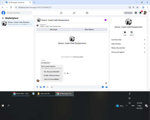Open the Danish office Chrome taskbar window
The height and width of the screenshot is (120, 150).
21,94
